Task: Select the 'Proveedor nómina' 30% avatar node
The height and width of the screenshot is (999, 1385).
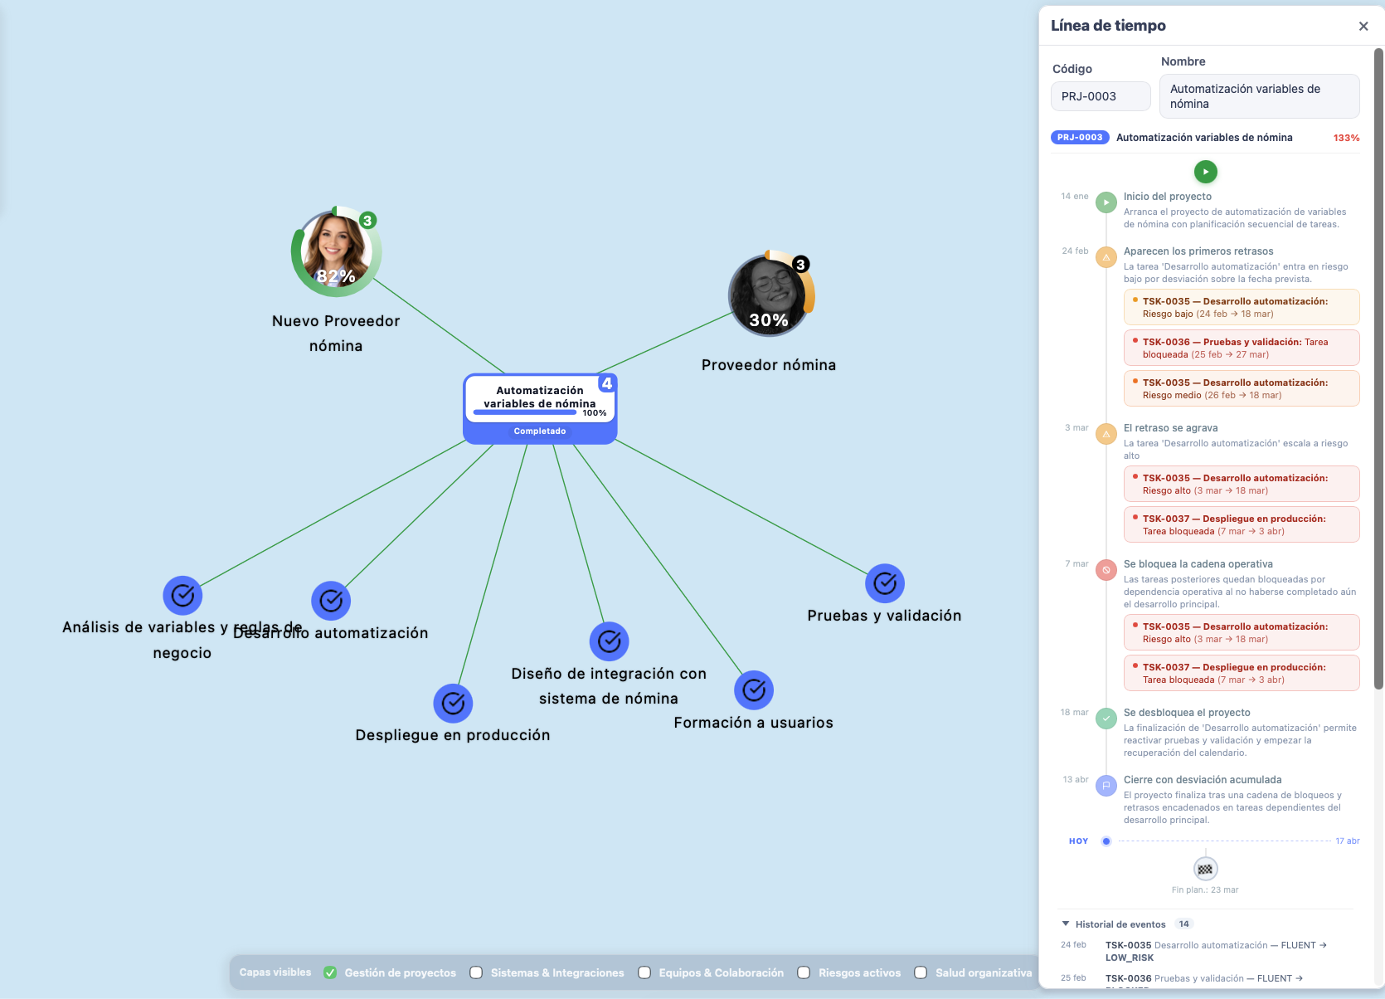Action: pos(770,295)
